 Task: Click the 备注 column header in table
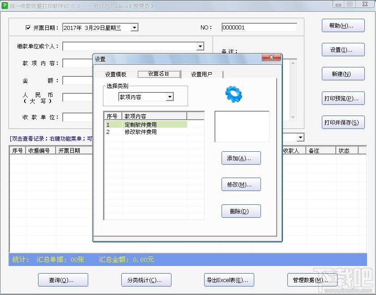pos(320,150)
